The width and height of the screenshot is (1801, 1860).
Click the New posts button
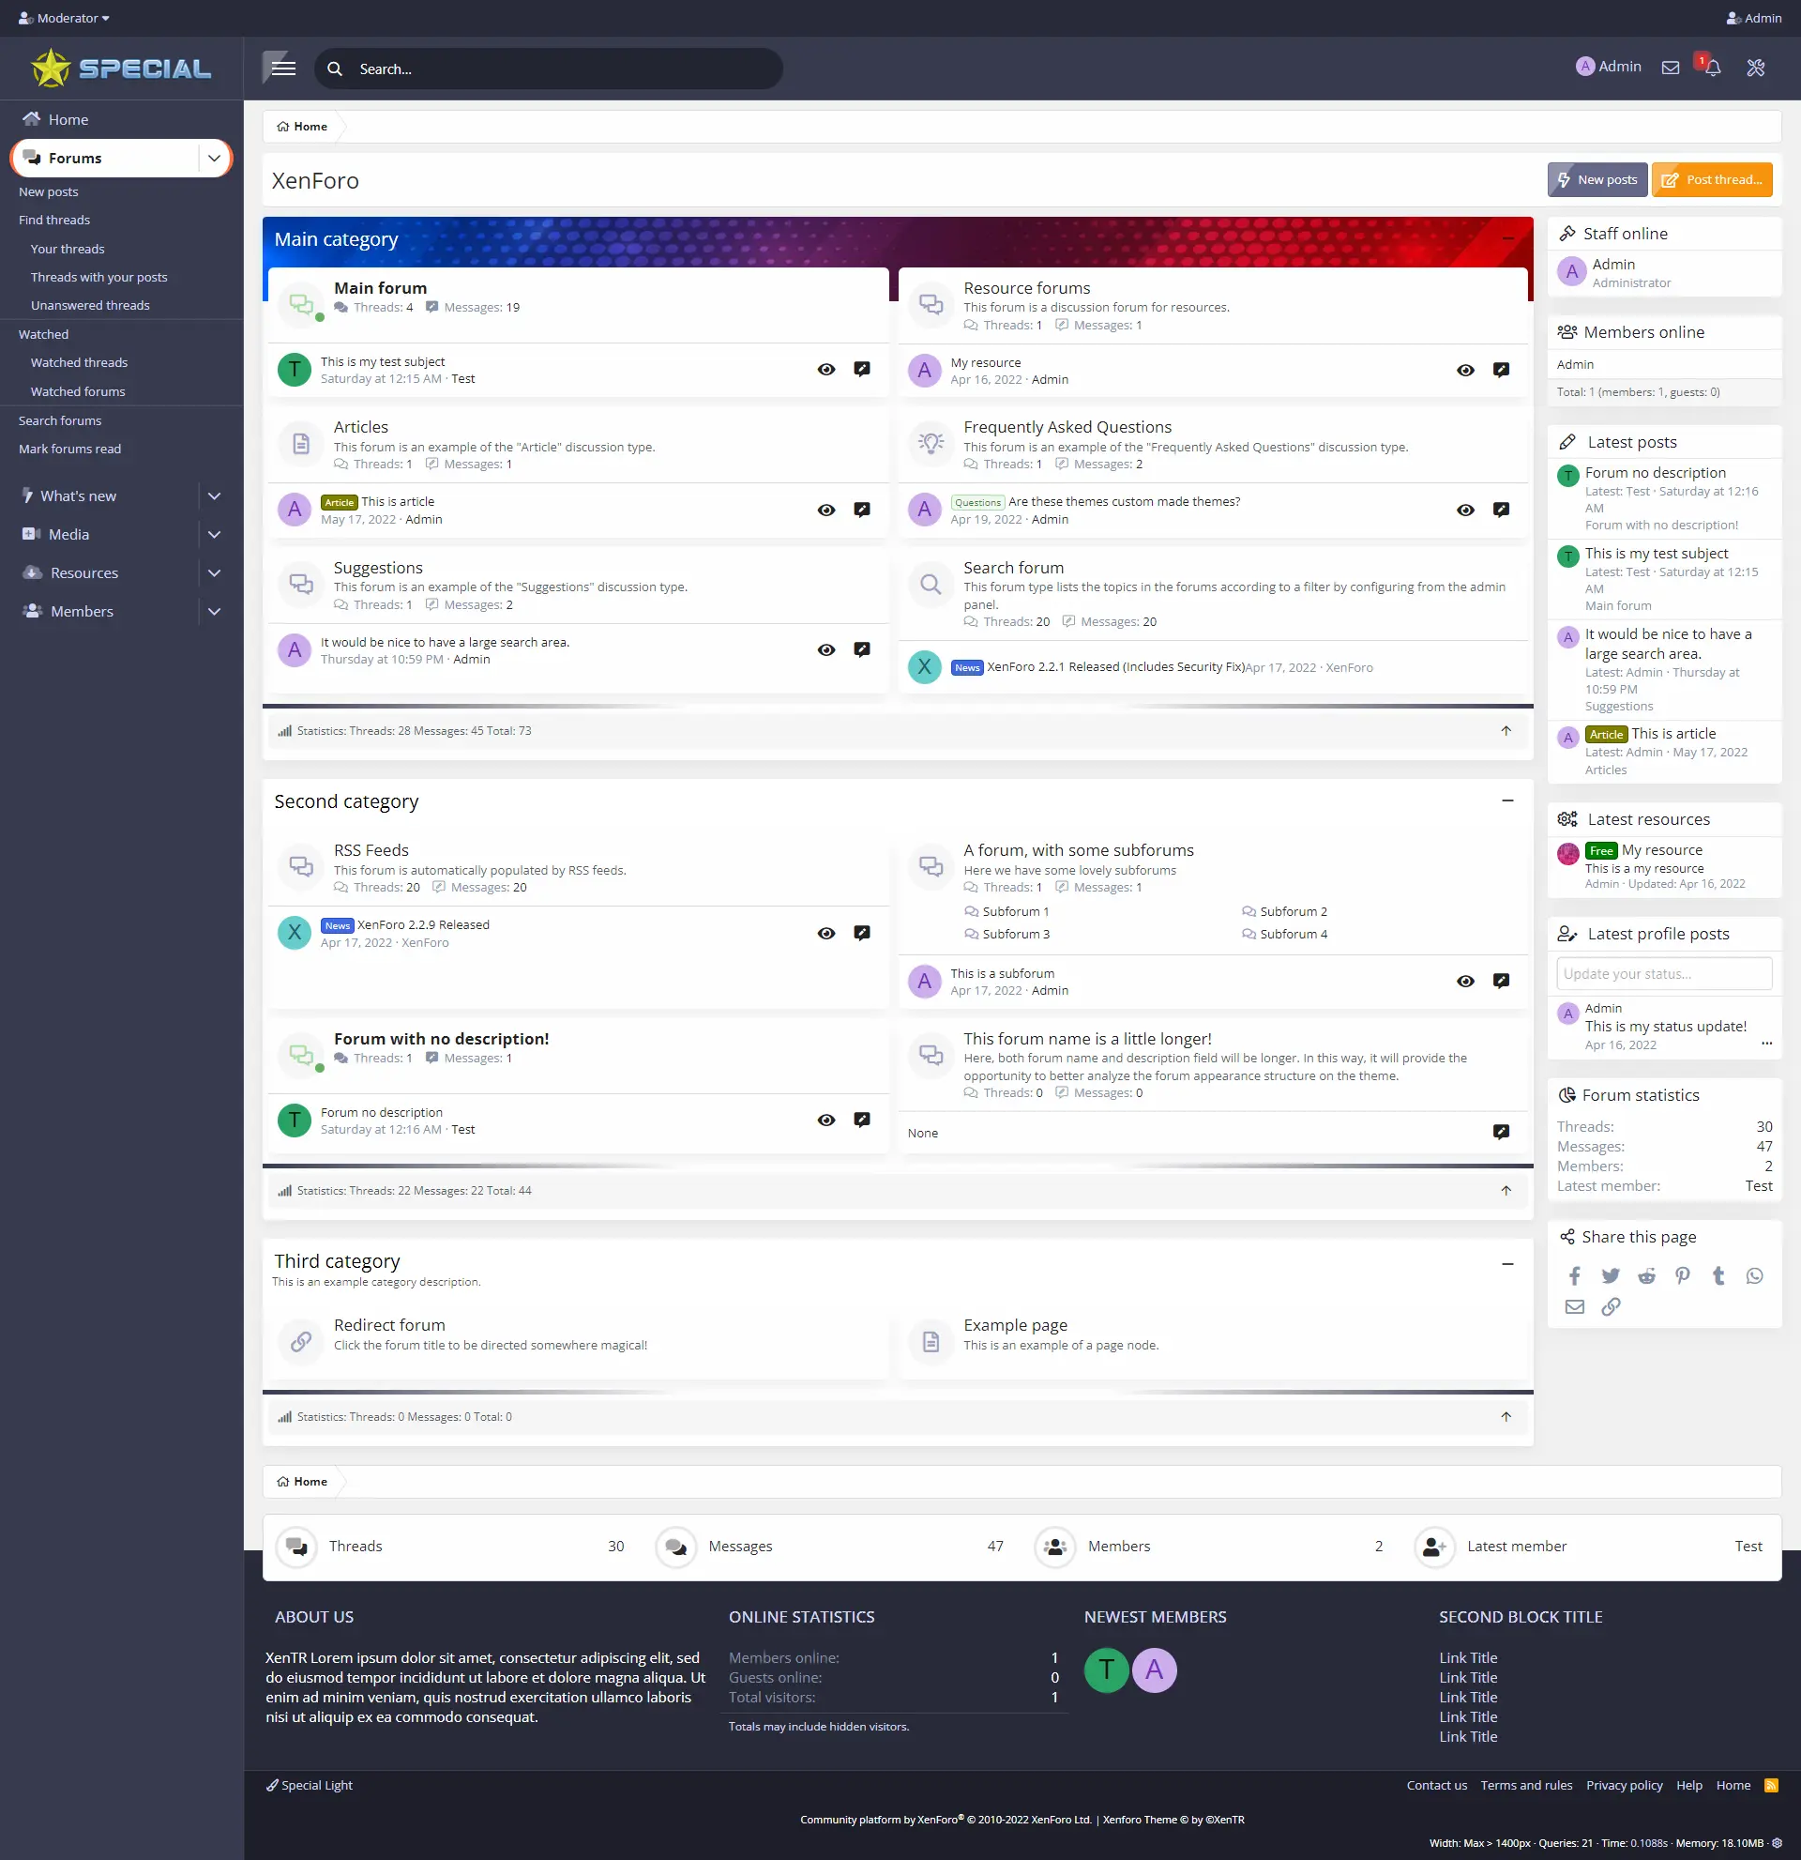pyautogui.click(x=1597, y=179)
